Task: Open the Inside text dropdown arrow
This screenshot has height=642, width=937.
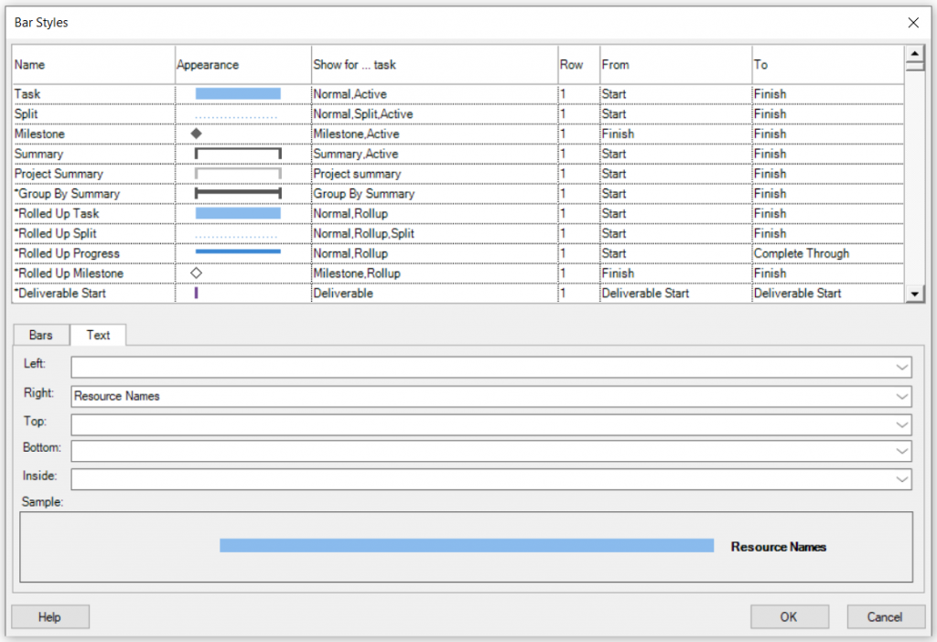Action: click(x=902, y=479)
